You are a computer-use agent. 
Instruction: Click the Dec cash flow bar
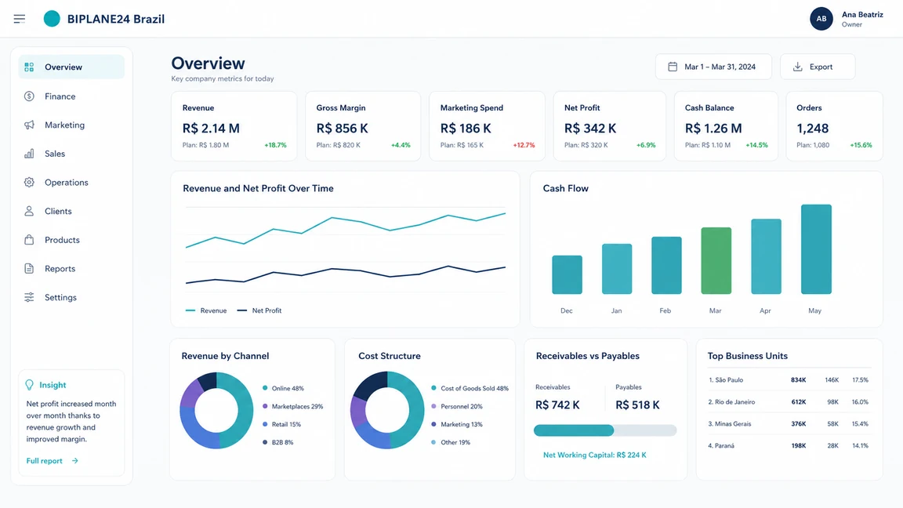(567, 274)
